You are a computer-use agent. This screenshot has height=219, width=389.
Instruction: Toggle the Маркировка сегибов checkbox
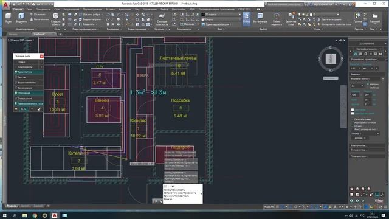click(353, 123)
